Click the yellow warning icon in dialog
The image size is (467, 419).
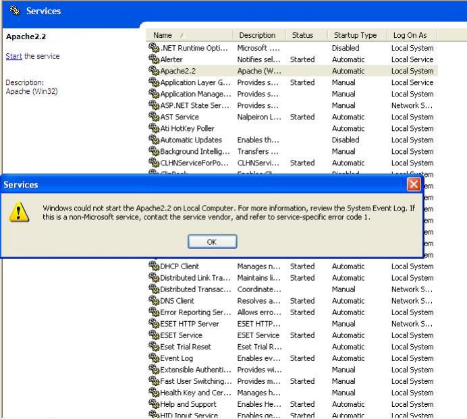pyautogui.click(x=19, y=212)
